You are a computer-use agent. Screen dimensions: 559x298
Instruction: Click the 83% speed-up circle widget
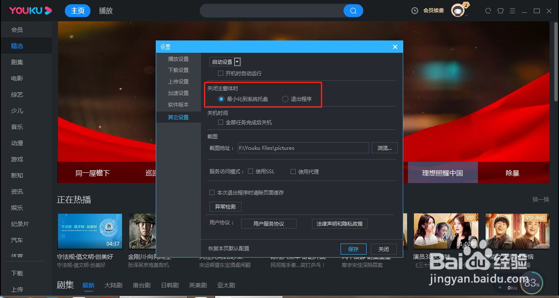coord(532,283)
